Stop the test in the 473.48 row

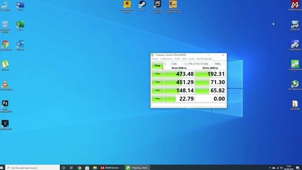click(x=157, y=74)
